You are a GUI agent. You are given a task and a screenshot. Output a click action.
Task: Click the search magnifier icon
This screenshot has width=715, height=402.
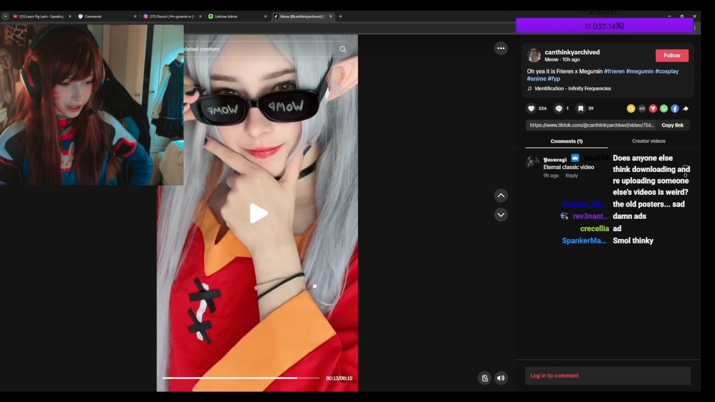[342, 49]
